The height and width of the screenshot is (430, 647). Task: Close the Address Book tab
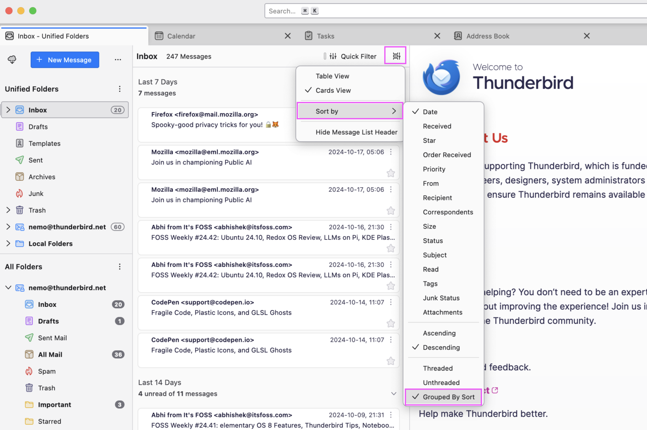(587, 36)
